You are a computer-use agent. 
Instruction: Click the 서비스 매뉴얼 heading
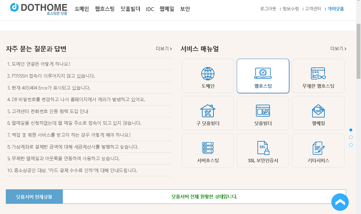click(x=200, y=49)
